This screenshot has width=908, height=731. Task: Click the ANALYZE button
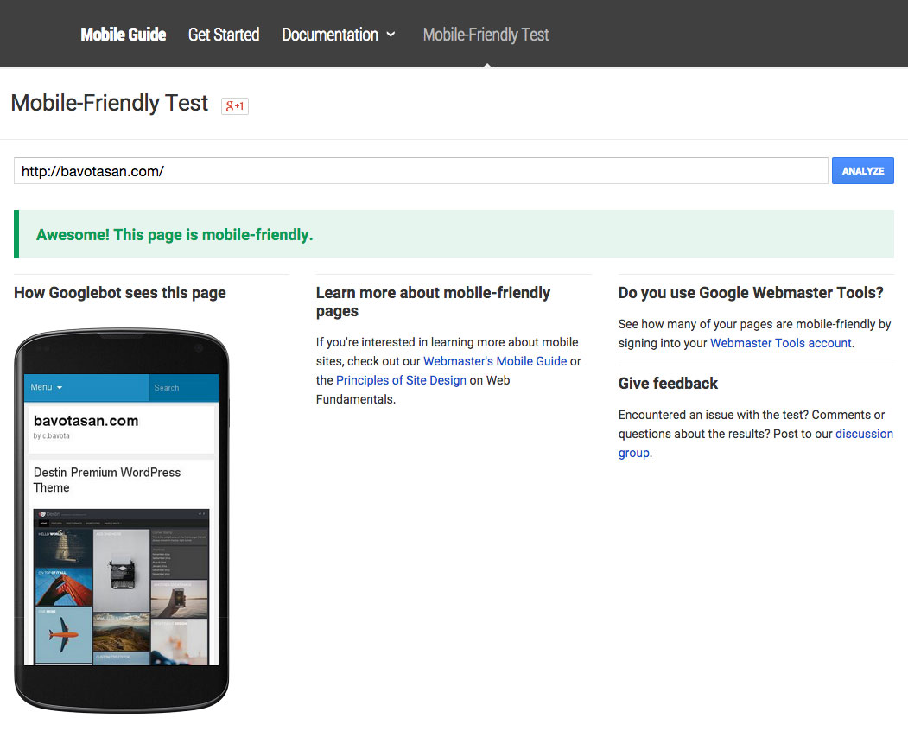[863, 171]
